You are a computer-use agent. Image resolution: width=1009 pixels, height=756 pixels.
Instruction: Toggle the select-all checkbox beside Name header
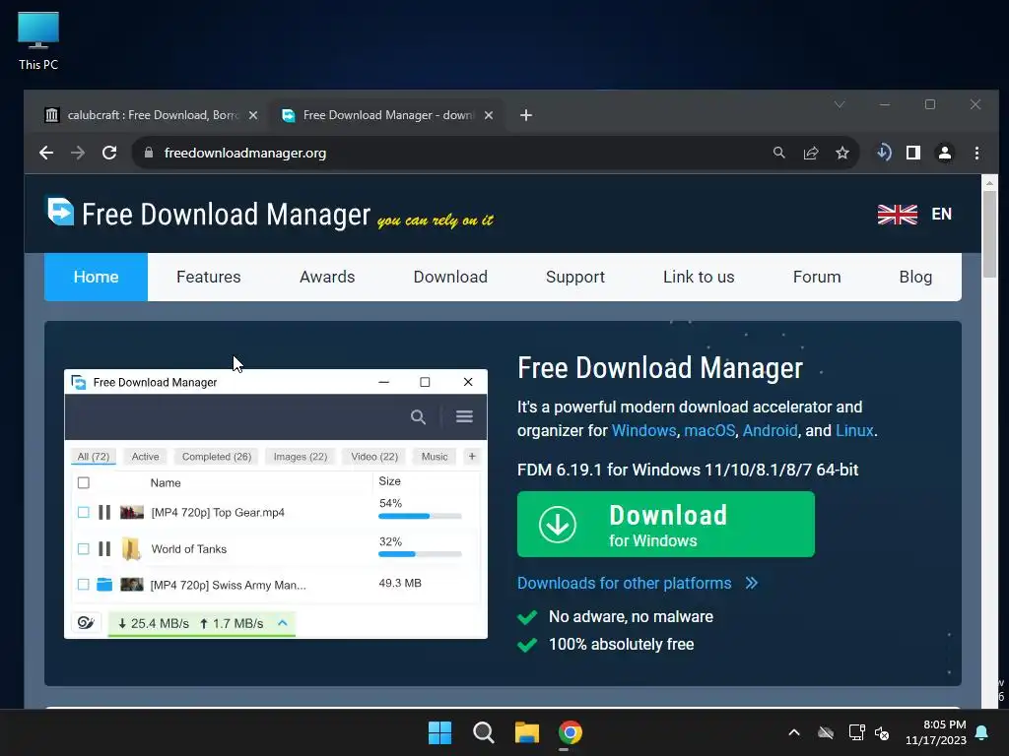click(84, 482)
